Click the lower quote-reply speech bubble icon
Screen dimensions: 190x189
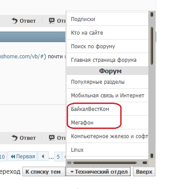[x=52, y=138]
